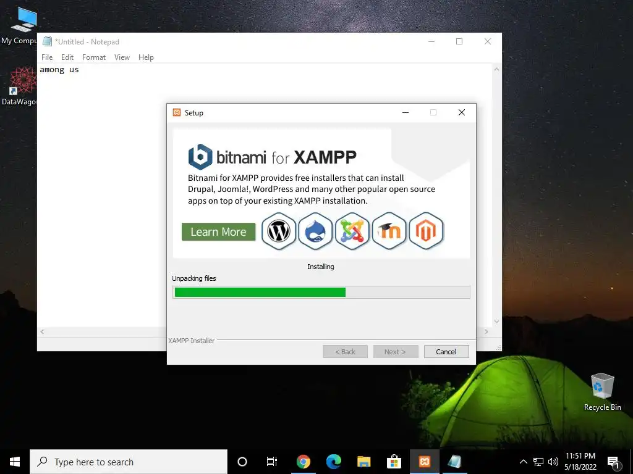Click the 'Installing' status label
Viewport: 633px width, 474px height.
pyautogui.click(x=321, y=267)
